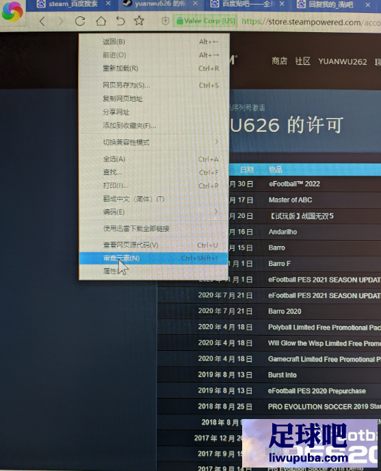Select 全选(A) in the context menu

point(153,159)
